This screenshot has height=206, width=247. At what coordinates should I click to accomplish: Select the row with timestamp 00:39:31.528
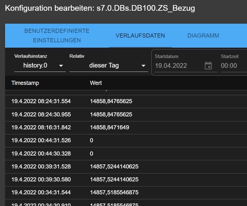pyautogui.click(x=126, y=167)
